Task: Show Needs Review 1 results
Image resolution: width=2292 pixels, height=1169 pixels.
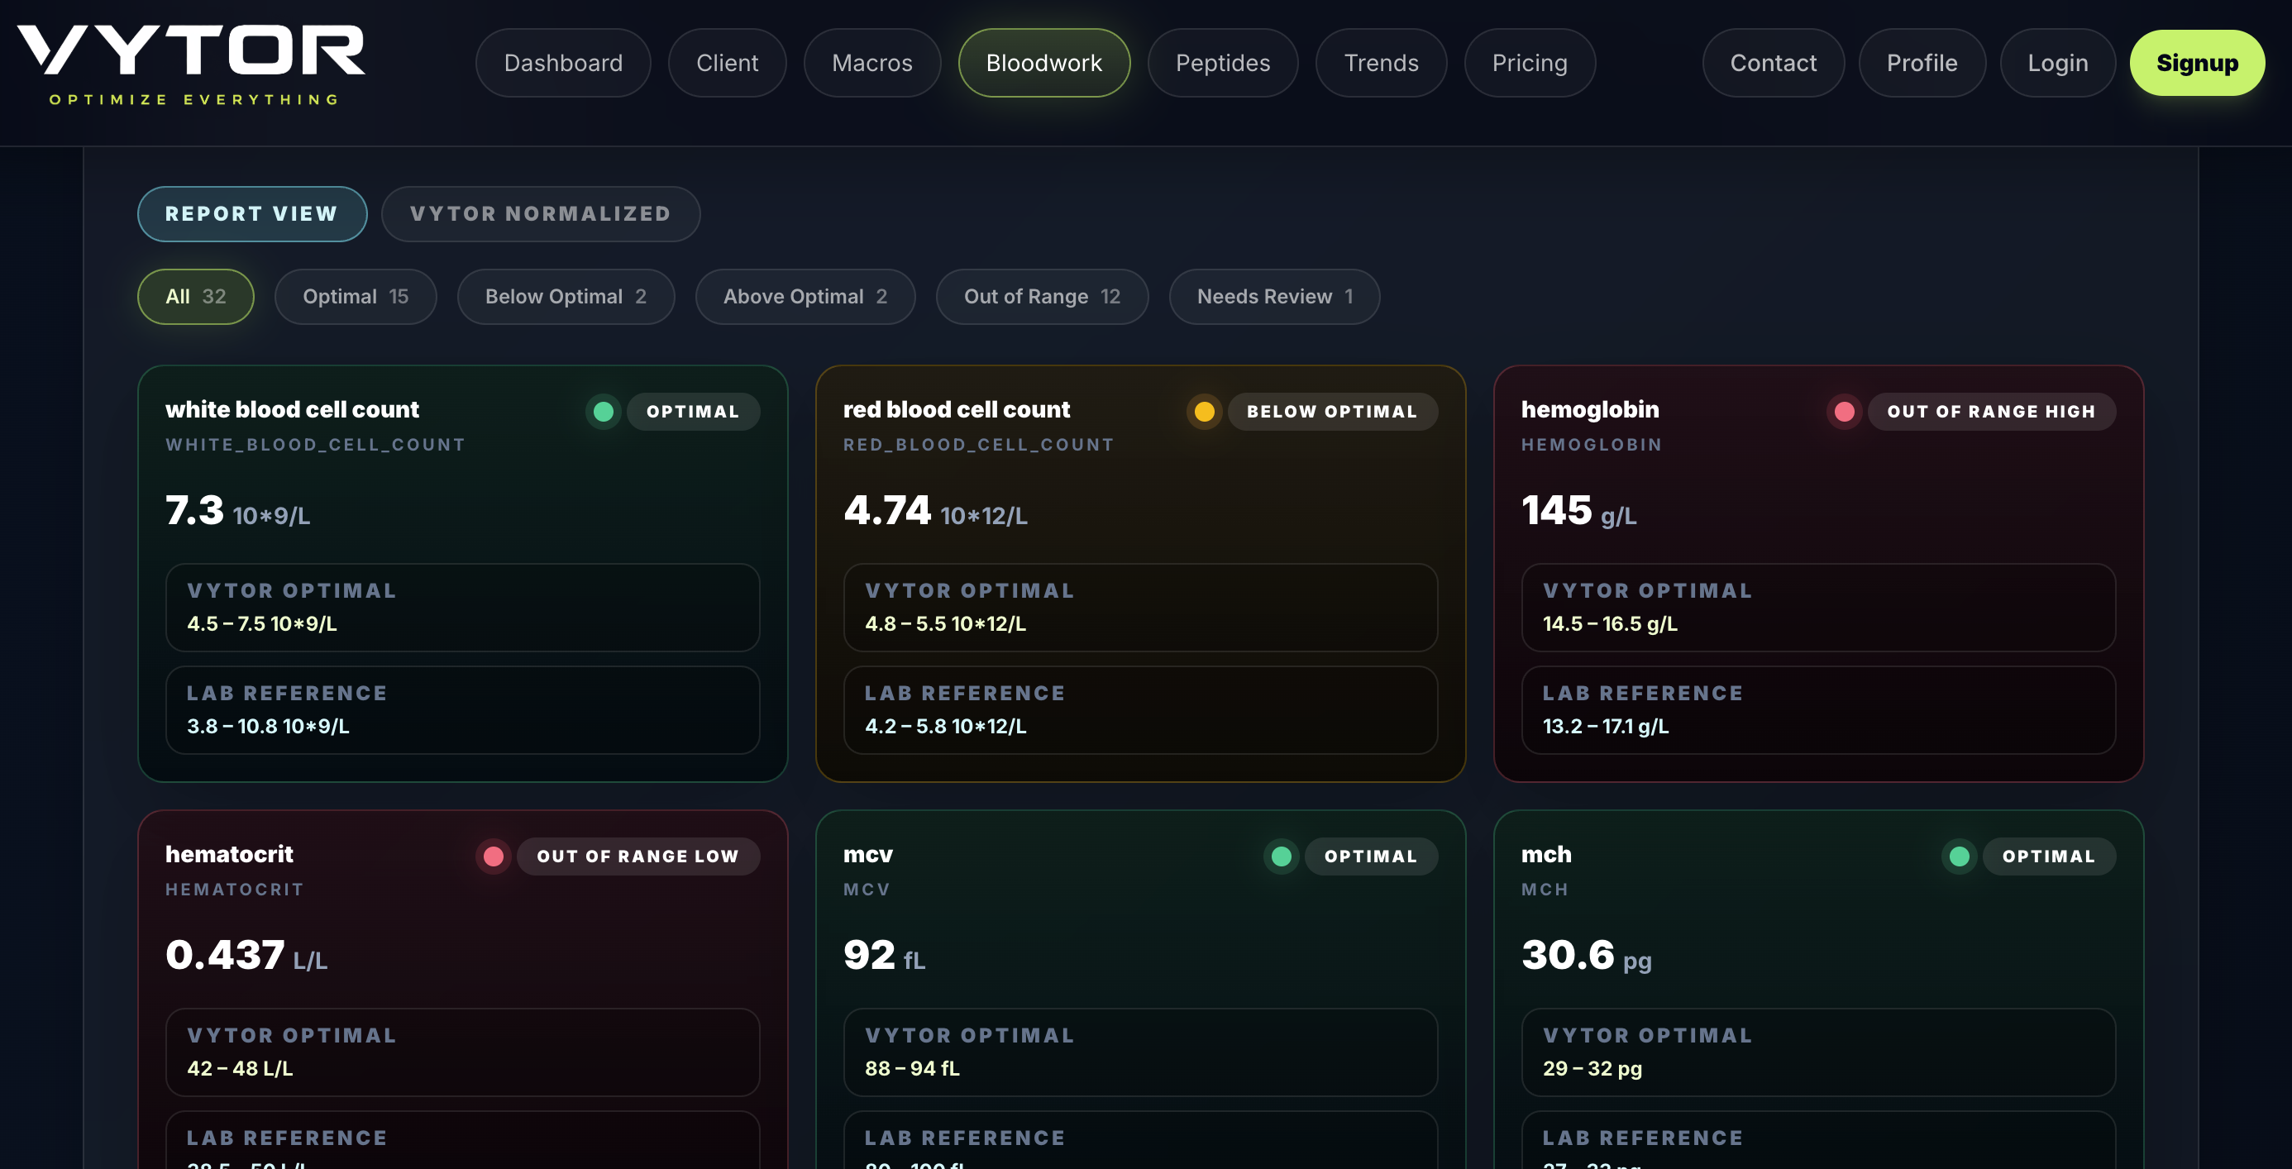Action: click(1274, 296)
